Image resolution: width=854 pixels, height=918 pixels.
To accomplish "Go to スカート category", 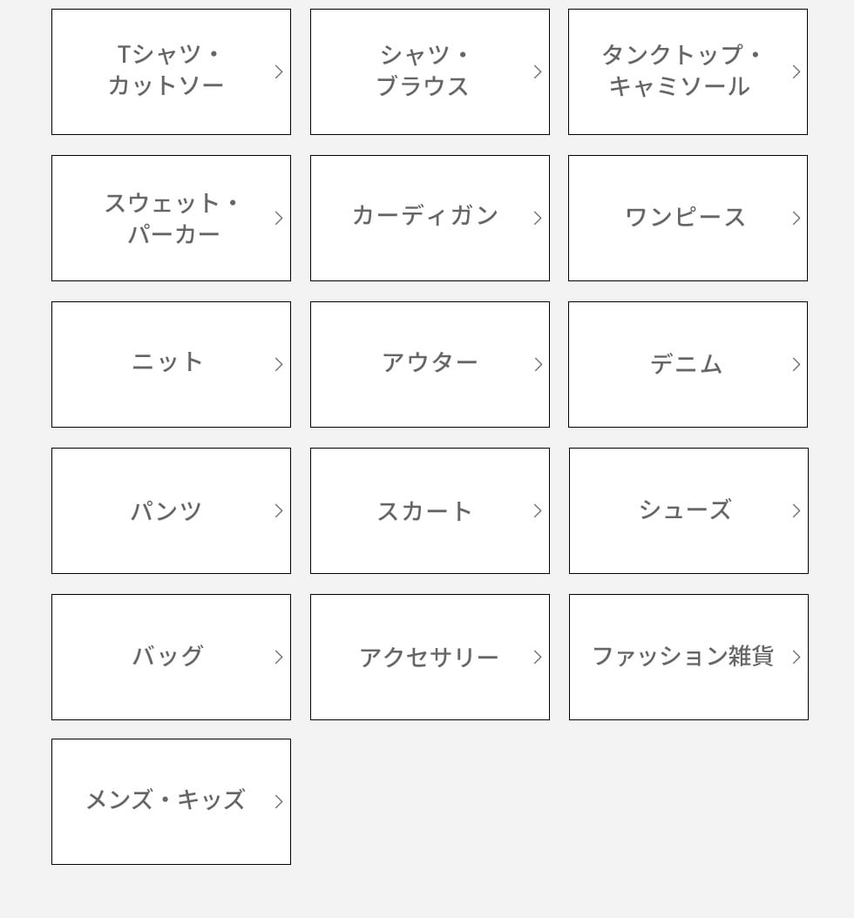I will tap(430, 511).
